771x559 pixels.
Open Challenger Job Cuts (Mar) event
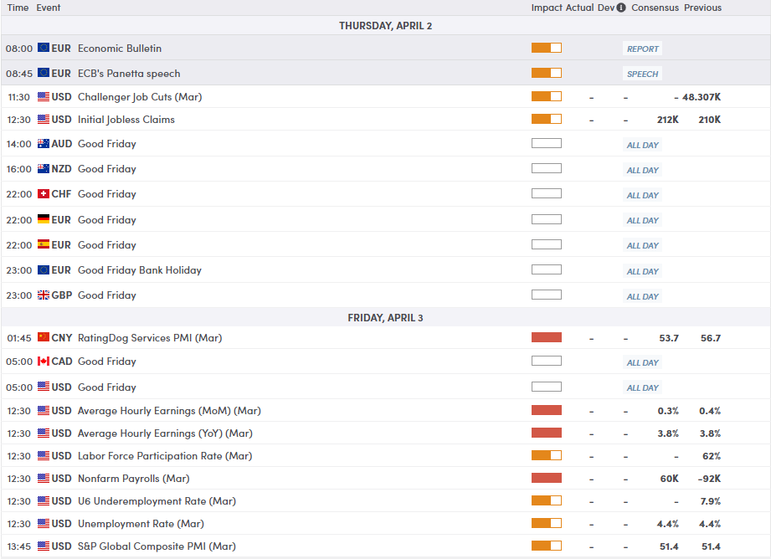140,97
